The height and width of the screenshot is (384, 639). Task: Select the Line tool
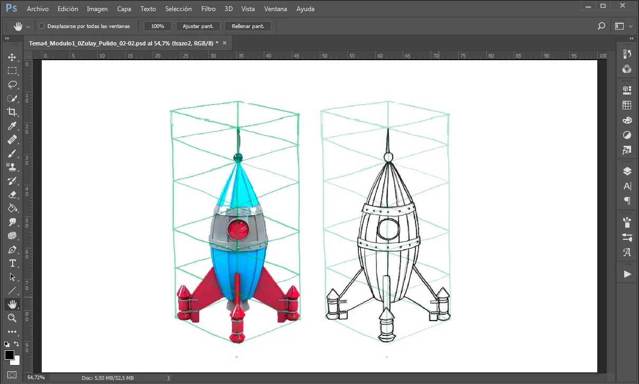pos(12,291)
